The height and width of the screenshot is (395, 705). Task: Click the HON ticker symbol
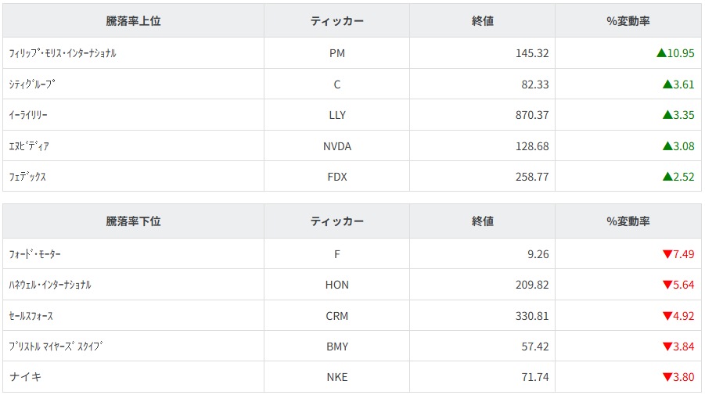click(x=337, y=285)
